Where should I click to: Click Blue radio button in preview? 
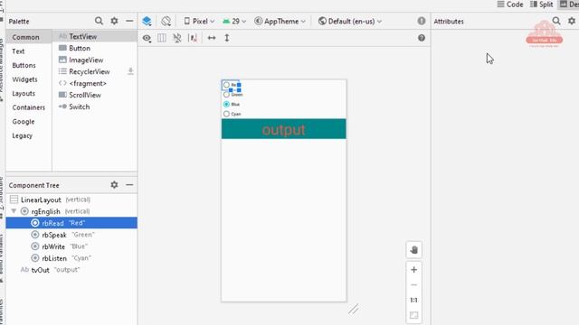coord(227,105)
